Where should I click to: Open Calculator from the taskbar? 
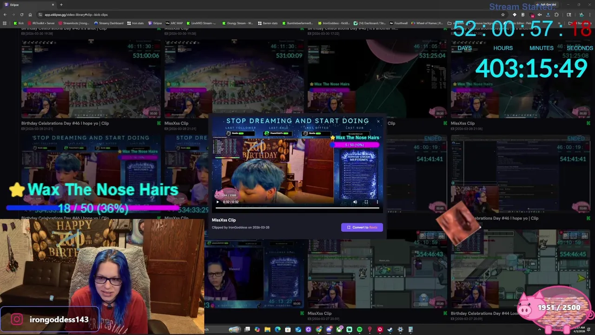tap(410, 329)
